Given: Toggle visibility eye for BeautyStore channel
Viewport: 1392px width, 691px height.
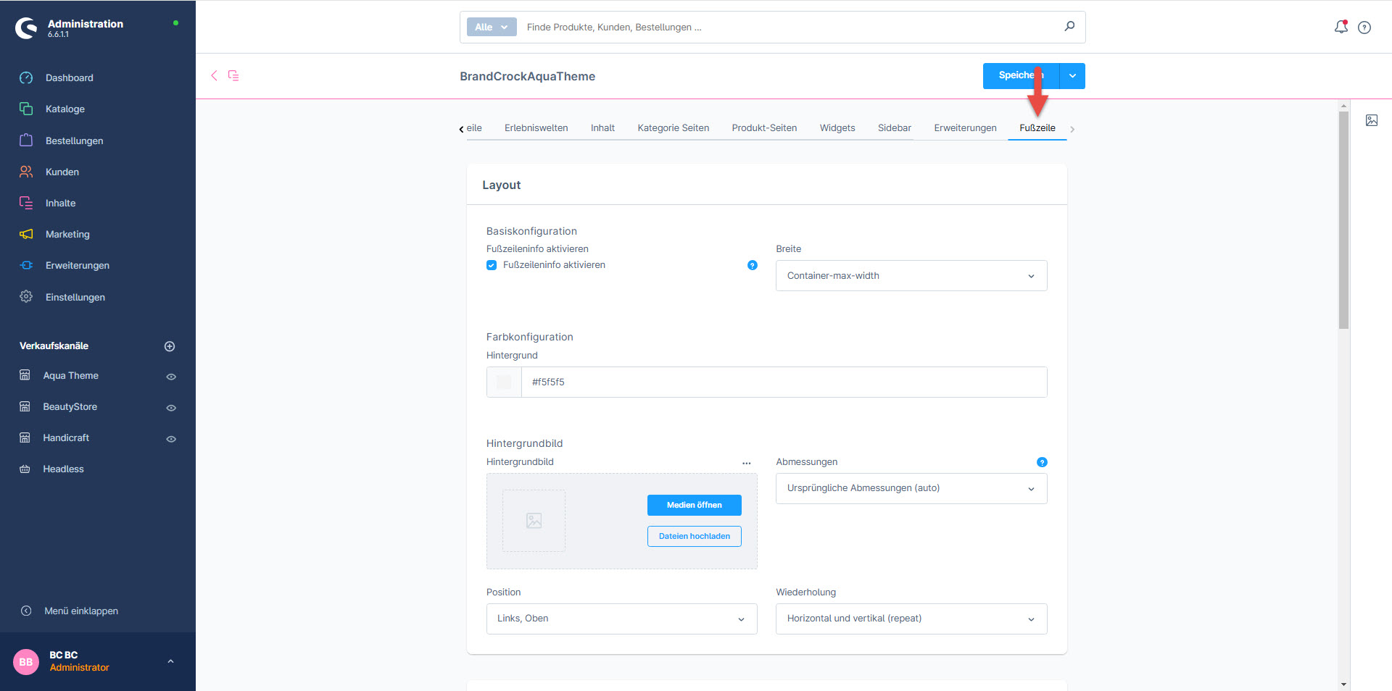Looking at the screenshot, I should (x=171, y=408).
